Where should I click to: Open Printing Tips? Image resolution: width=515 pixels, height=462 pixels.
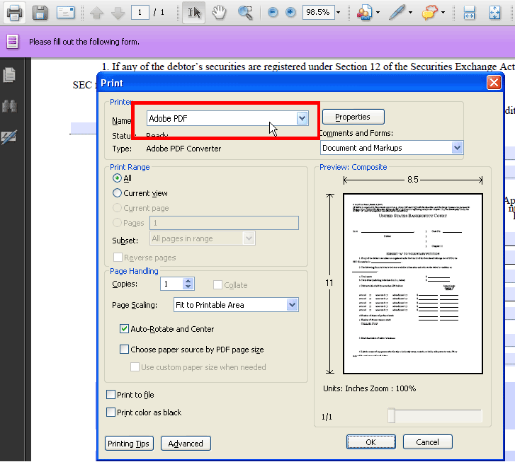click(129, 444)
